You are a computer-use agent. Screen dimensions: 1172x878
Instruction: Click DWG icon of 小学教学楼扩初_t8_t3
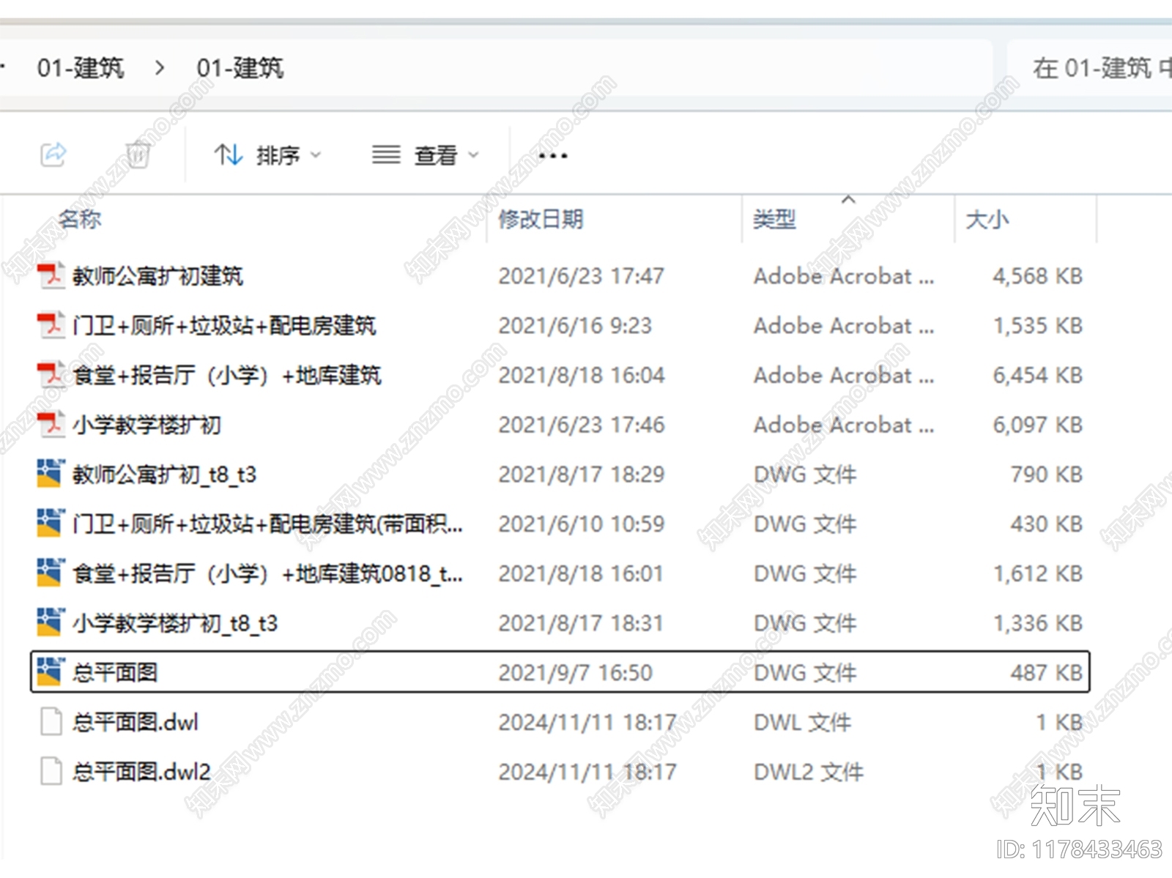click(x=51, y=622)
